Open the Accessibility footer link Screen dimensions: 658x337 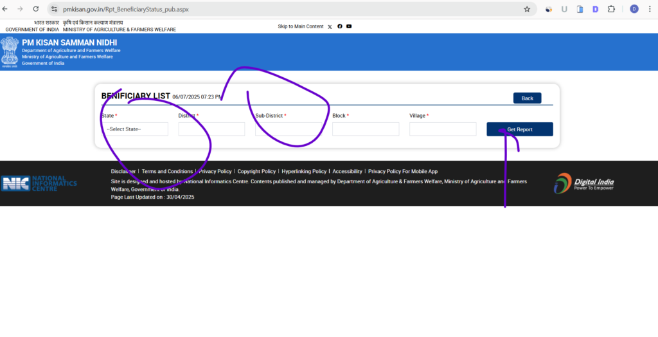point(347,172)
